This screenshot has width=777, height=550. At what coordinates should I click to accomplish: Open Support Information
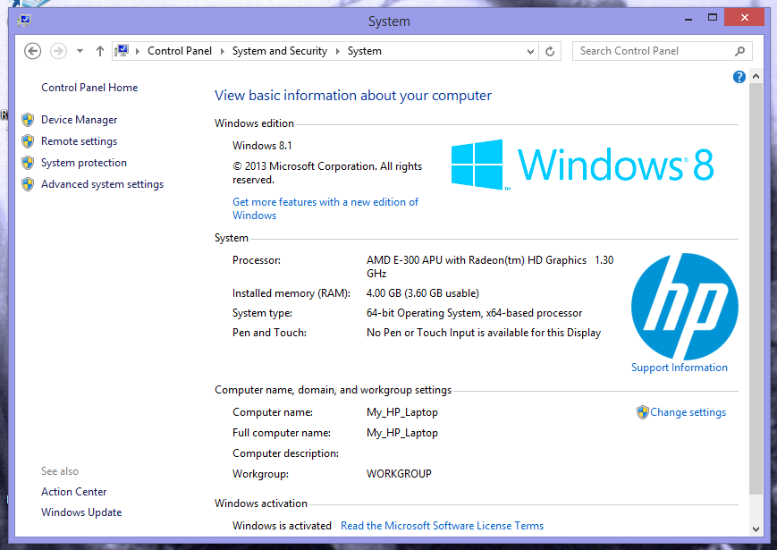(x=680, y=368)
